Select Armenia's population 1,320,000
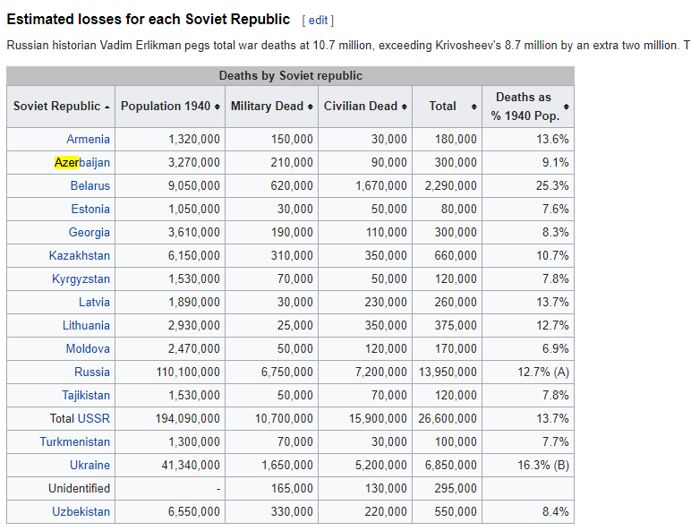Viewport: 691px width, 531px height. coord(194,140)
